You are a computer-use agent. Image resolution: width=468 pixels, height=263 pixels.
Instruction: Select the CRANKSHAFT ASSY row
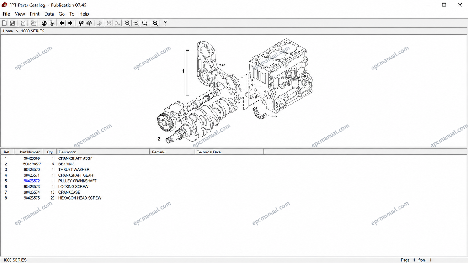[75, 158]
